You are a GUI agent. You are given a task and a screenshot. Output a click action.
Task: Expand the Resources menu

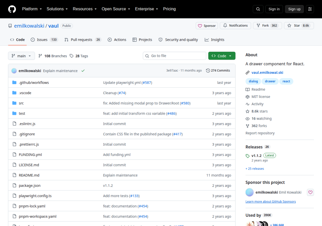tap(85, 9)
